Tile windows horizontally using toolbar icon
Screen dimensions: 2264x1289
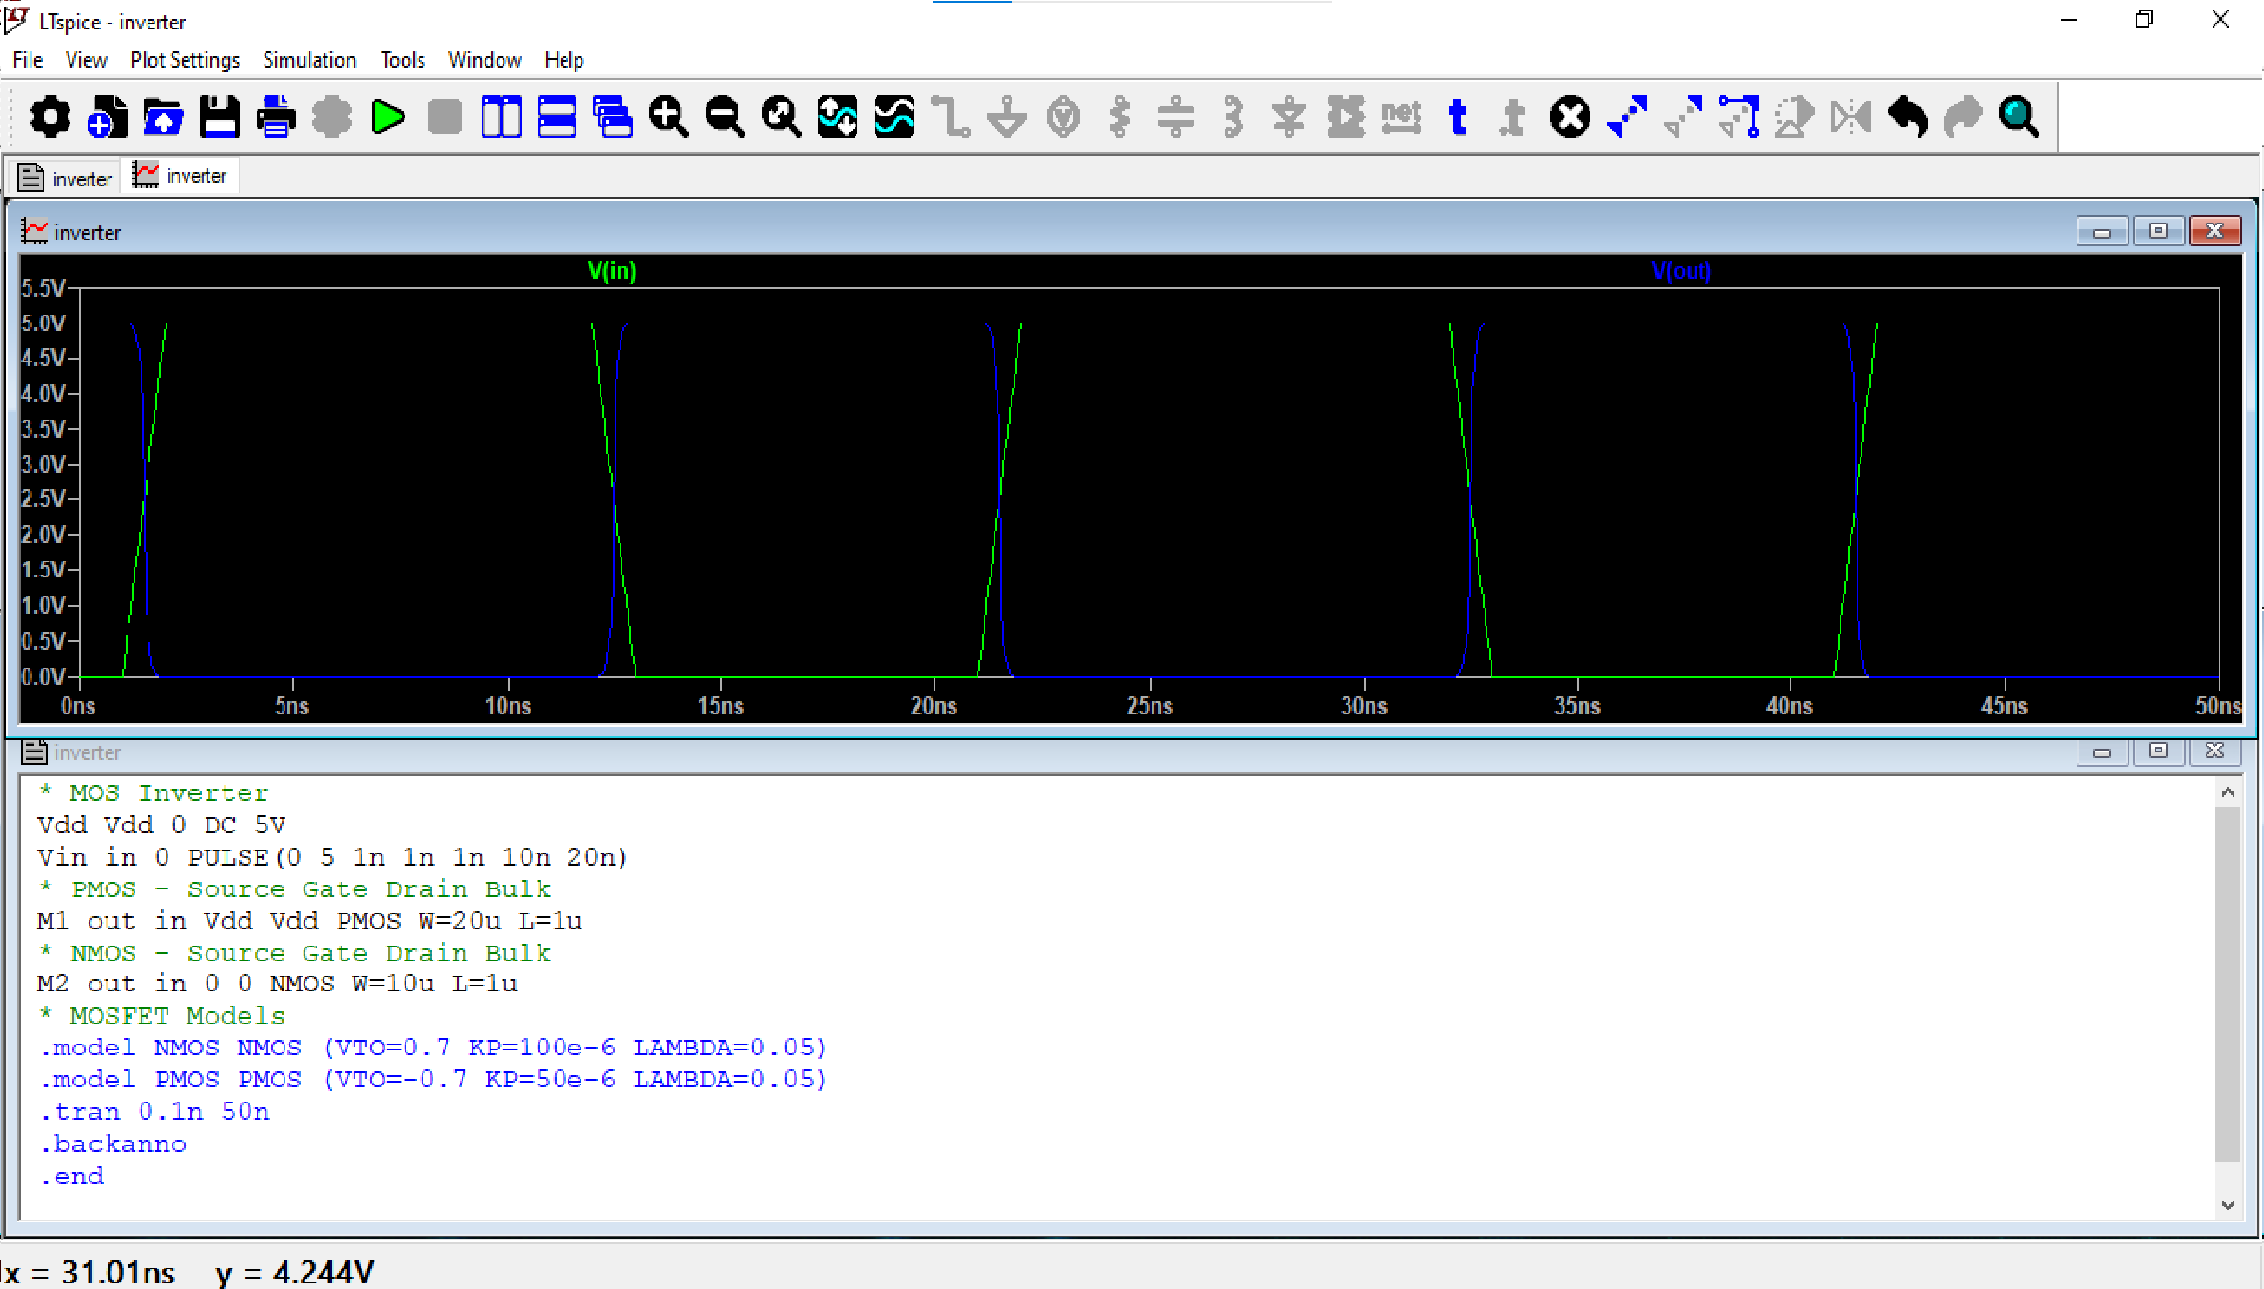557,117
